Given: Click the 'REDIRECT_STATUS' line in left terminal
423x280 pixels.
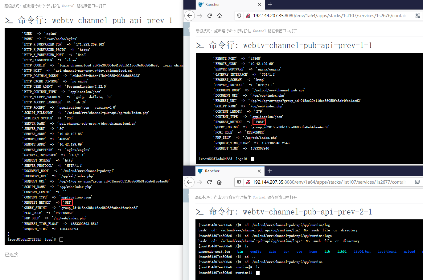Looking at the screenshot, I should click(48, 118).
